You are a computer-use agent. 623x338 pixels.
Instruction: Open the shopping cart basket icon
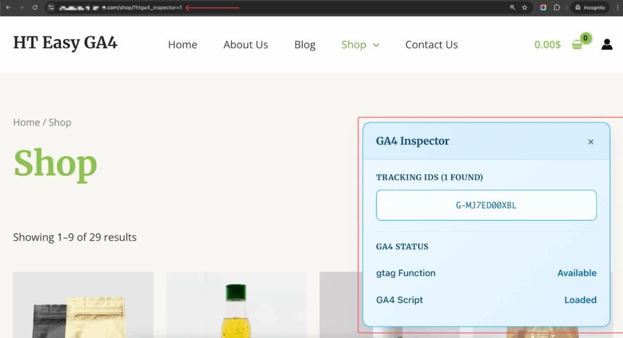click(x=577, y=45)
